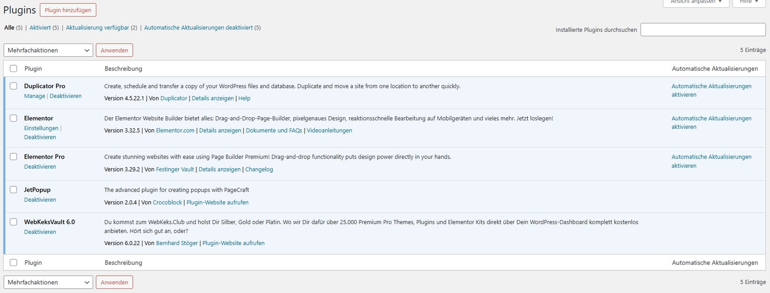
Task: Enable automatic updates for Elementor Pro
Action: coord(711,161)
